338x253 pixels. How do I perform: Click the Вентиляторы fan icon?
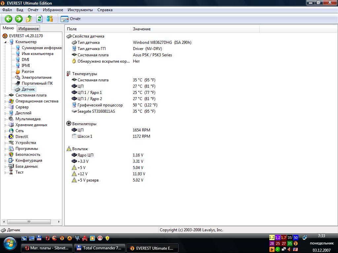click(x=69, y=124)
